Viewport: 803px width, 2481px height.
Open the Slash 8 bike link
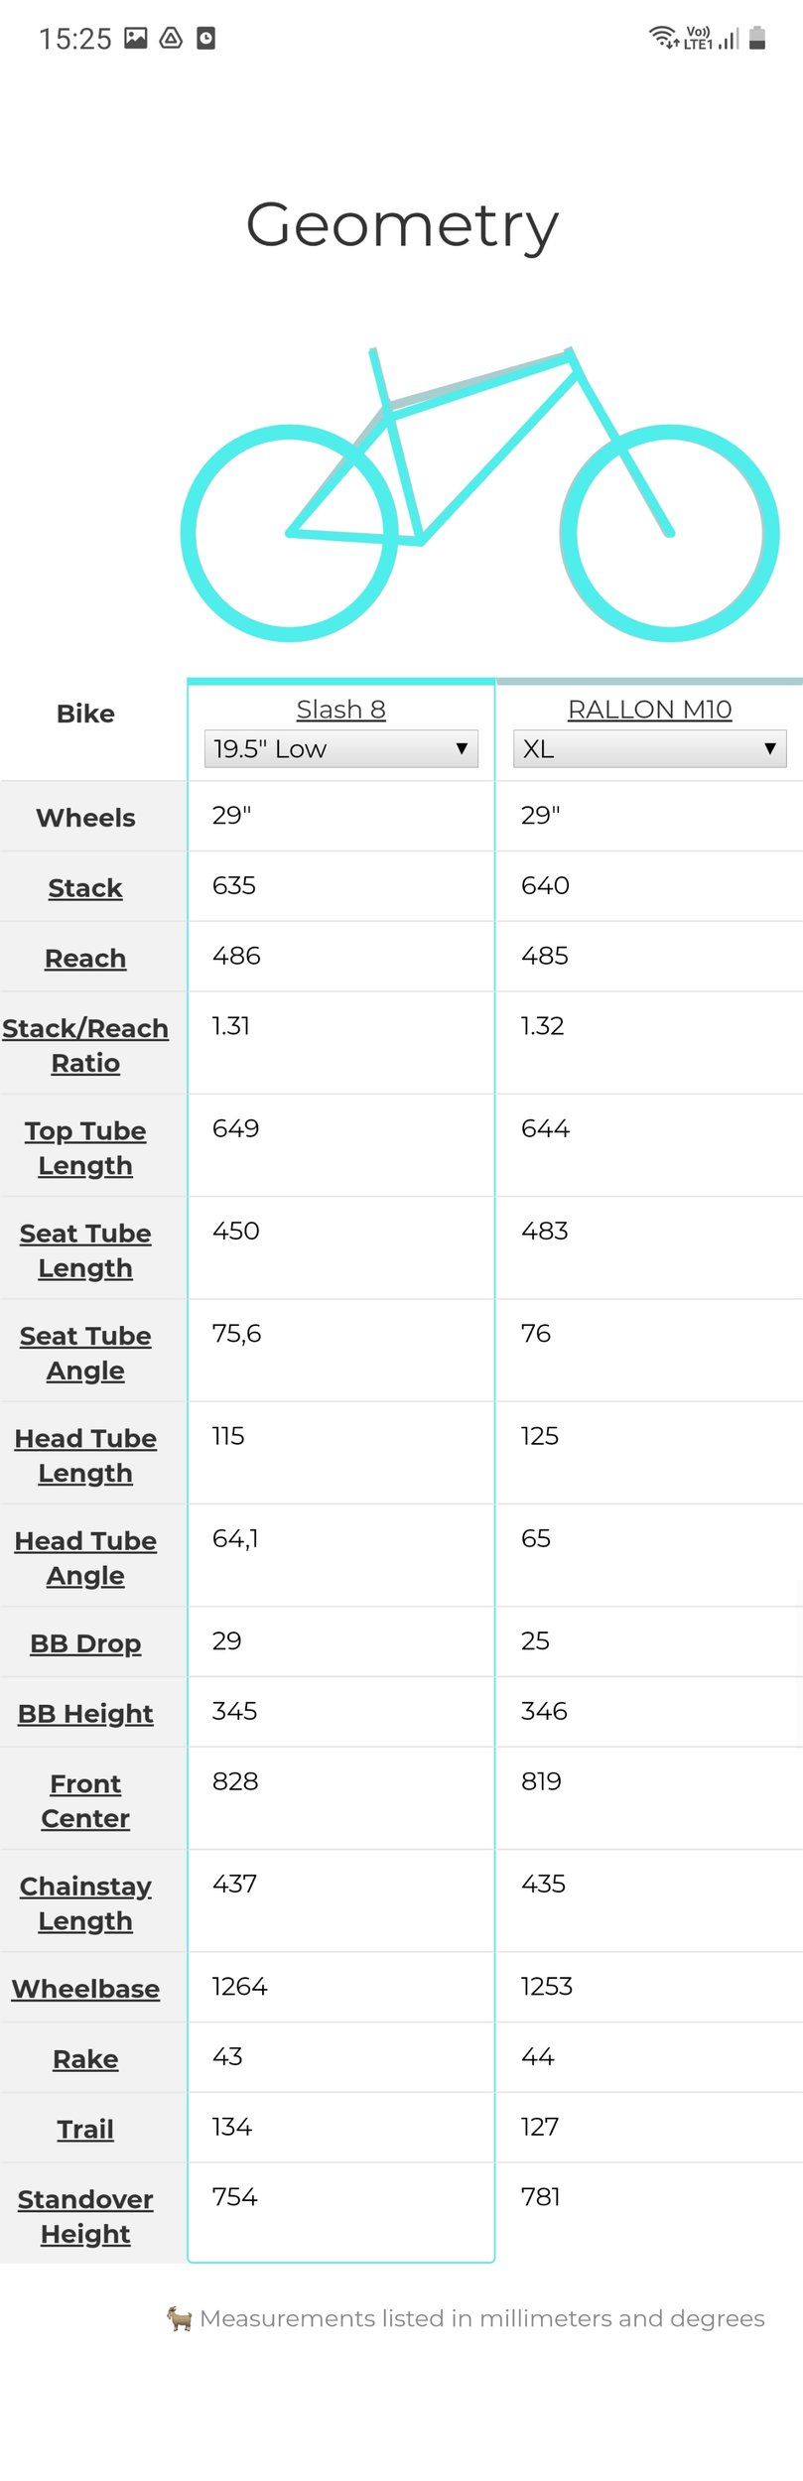340,709
